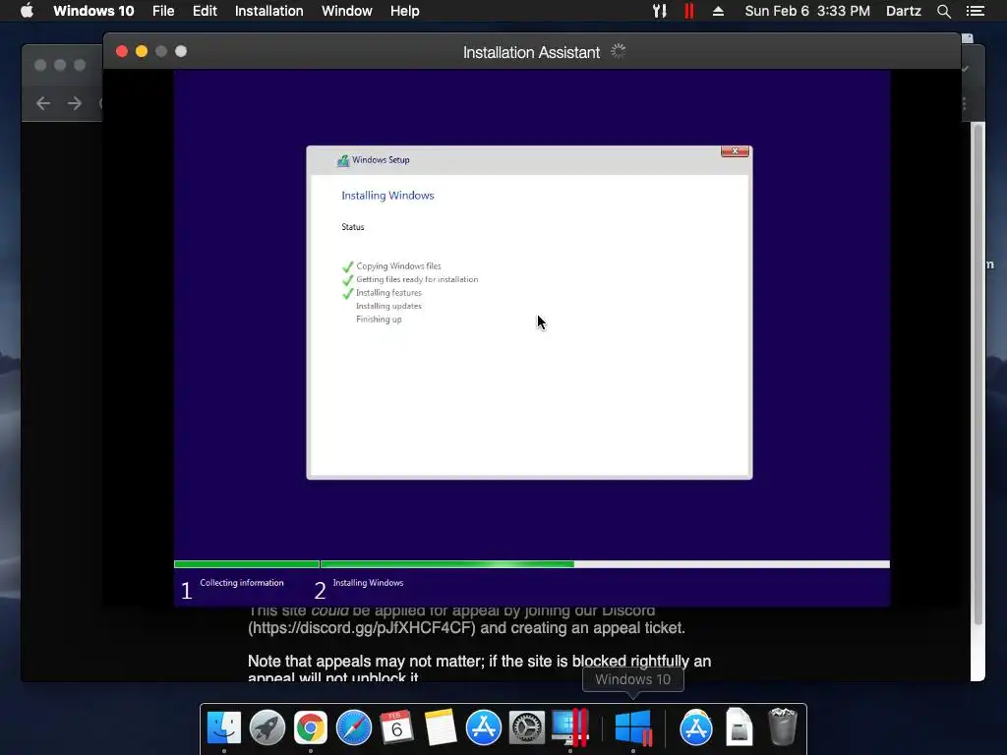Click the checkmark beside Installing features
Image resolution: width=1007 pixels, height=755 pixels.
347,293
